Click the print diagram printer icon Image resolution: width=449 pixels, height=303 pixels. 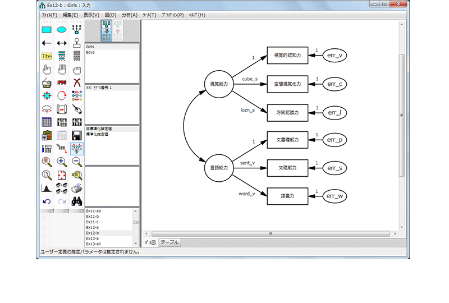point(77,189)
